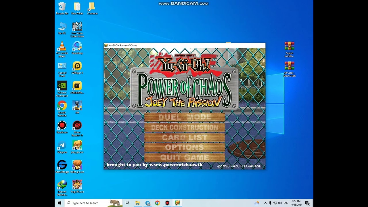
Task: Open network settings tray icon
Action: (x=275, y=203)
